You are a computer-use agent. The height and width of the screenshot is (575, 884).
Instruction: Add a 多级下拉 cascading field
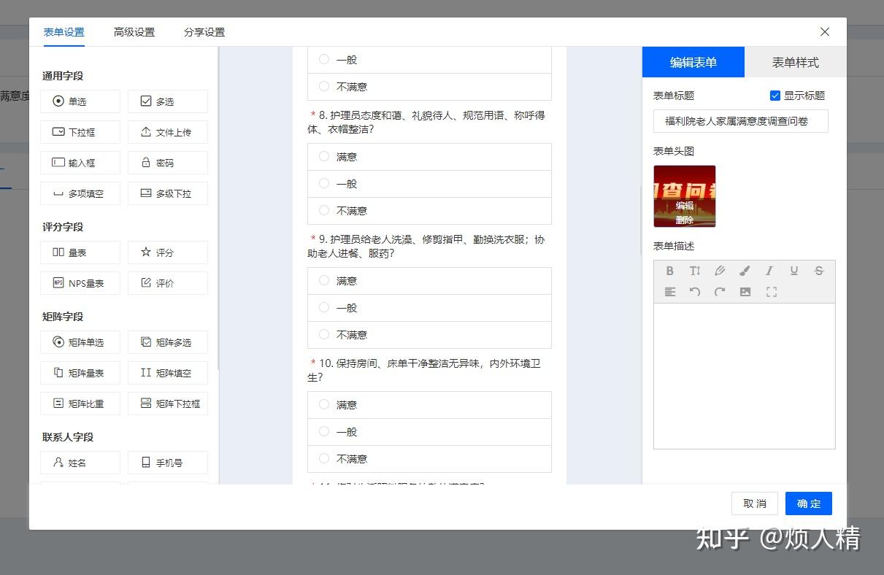168,193
